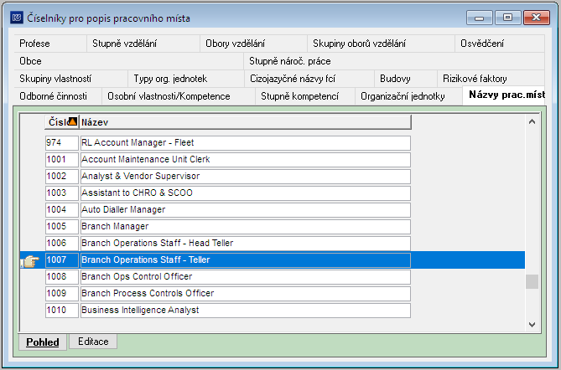
Task: Click number cell 974
Action: click(62, 143)
